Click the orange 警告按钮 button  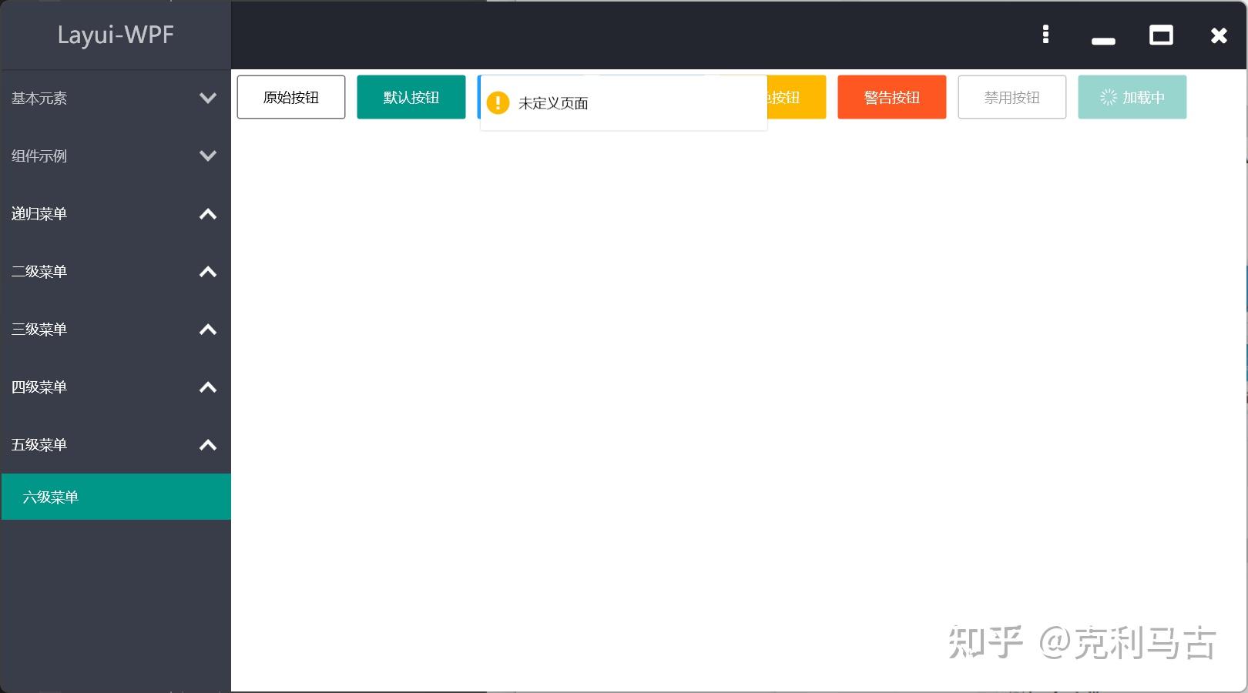891,97
